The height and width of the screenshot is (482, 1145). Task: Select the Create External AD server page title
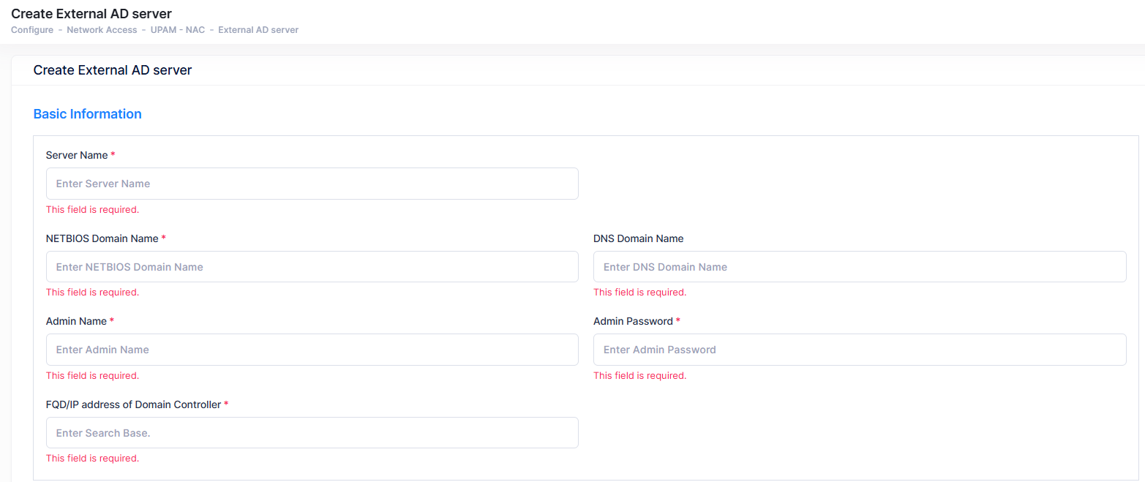coord(91,13)
